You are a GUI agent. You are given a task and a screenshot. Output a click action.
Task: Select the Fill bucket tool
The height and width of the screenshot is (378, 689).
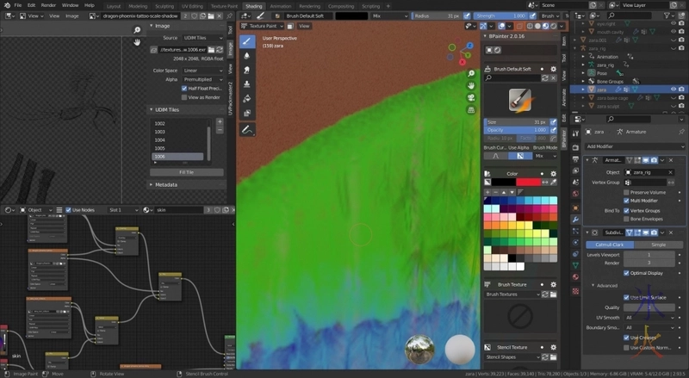point(247,98)
